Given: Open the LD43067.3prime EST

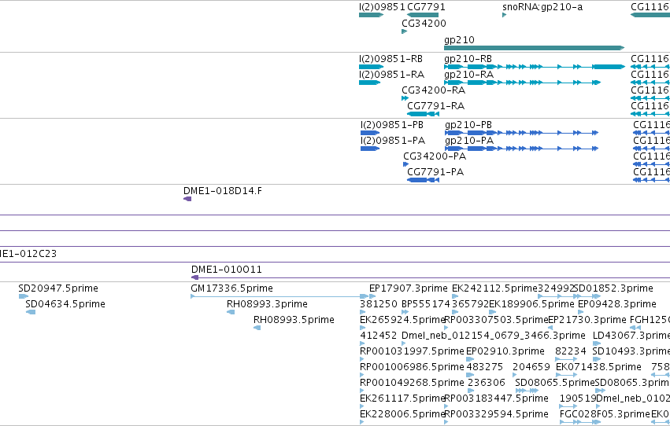Looking at the screenshot, I should point(597,344).
